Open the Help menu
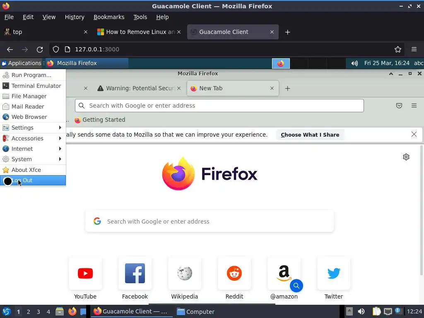Image resolution: width=424 pixels, height=318 pixels. [x=162, y=17]
